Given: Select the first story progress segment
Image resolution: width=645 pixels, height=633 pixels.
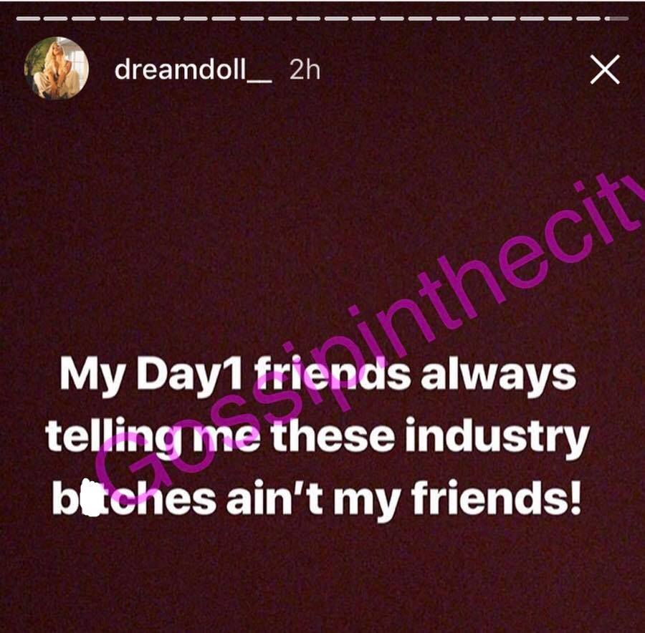Looking at the screenshot, I should [x=27, y=19].
